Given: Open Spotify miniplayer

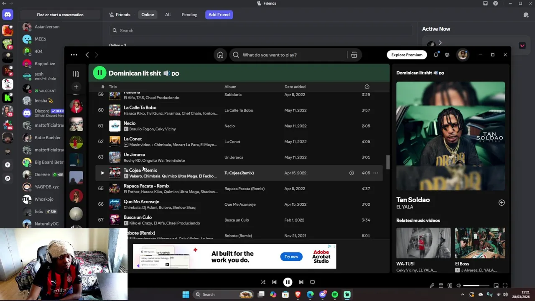Looking at the screenshot, I should (496, 286).
